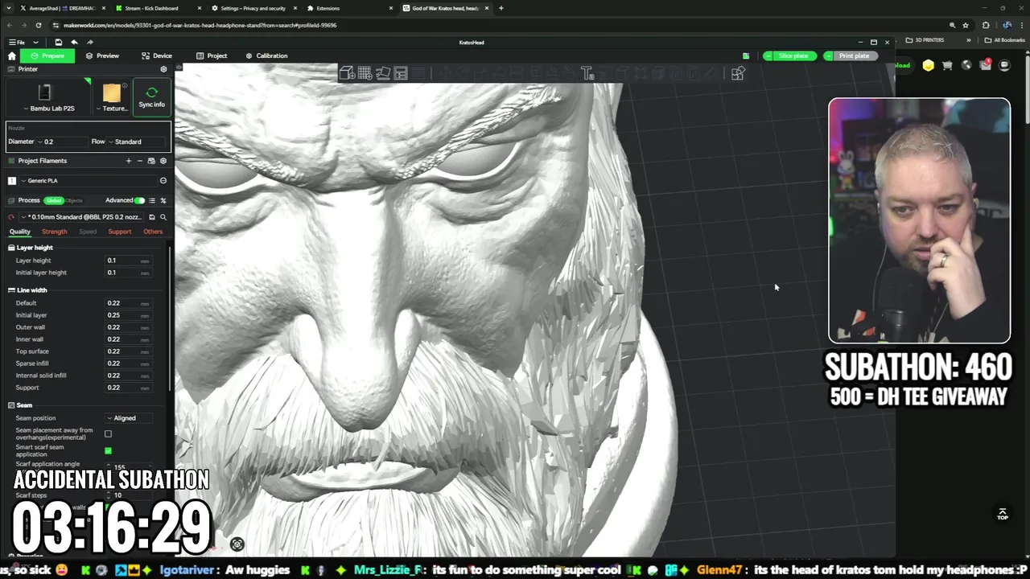This screenshot has height=579, width=1030.
Task: Open nozzle Diameter dropdown
Action: click(x=60, y=142)
